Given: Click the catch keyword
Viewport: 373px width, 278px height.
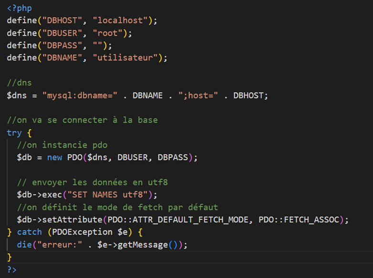Looking at the screenshot, I should [29, 232].
